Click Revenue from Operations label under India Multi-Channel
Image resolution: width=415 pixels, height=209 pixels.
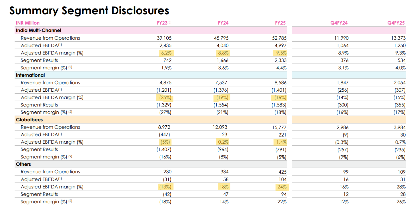click(50, 38)
